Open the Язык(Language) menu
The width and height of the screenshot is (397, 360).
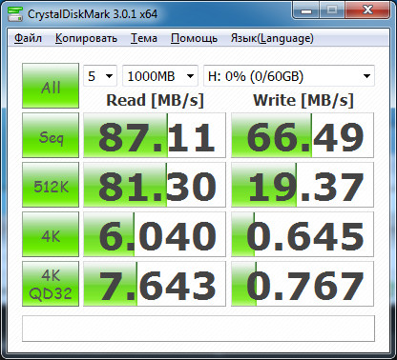click(x=272, y=38)
